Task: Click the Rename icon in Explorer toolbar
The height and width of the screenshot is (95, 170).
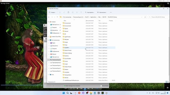Action: tap(73, 12)
